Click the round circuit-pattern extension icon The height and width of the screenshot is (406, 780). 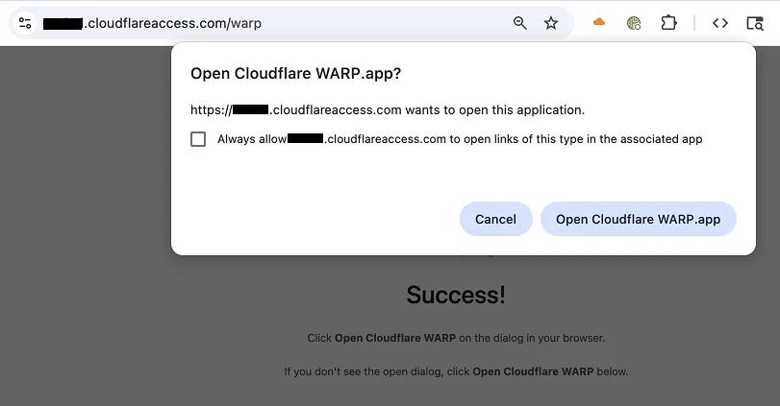(634, 23)
